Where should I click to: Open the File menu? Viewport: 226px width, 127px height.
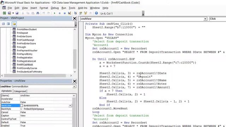pyautogui.click(x=10, y=8)
